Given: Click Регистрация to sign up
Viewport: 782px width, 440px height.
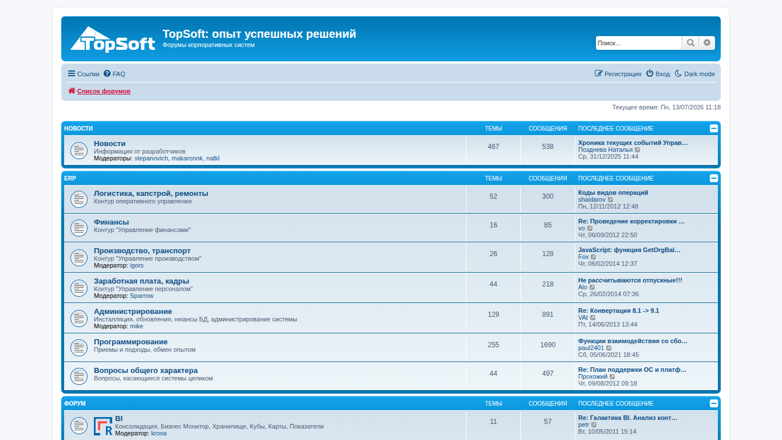Looking at the screenshot, I should 618,74.
